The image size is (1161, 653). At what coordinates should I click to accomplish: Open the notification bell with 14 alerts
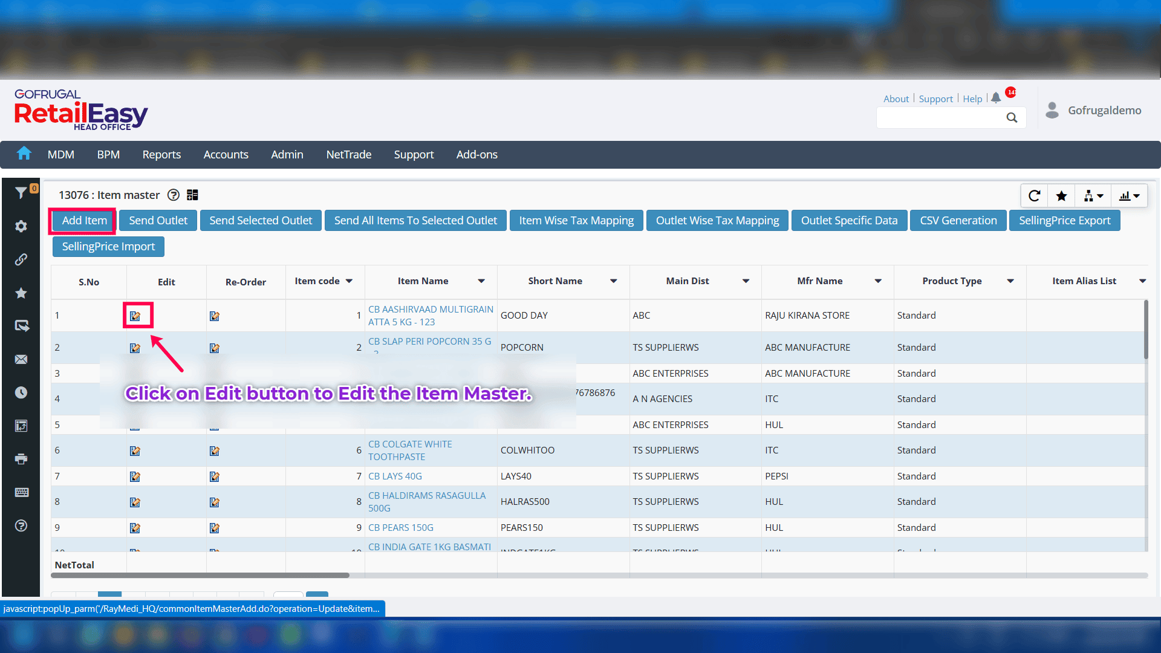click(x=996, y=98)
